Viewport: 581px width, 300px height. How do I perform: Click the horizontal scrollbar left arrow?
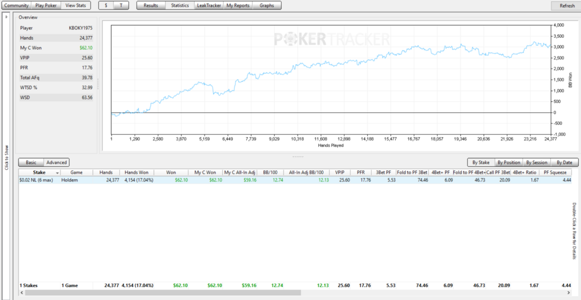coord(21,293)
